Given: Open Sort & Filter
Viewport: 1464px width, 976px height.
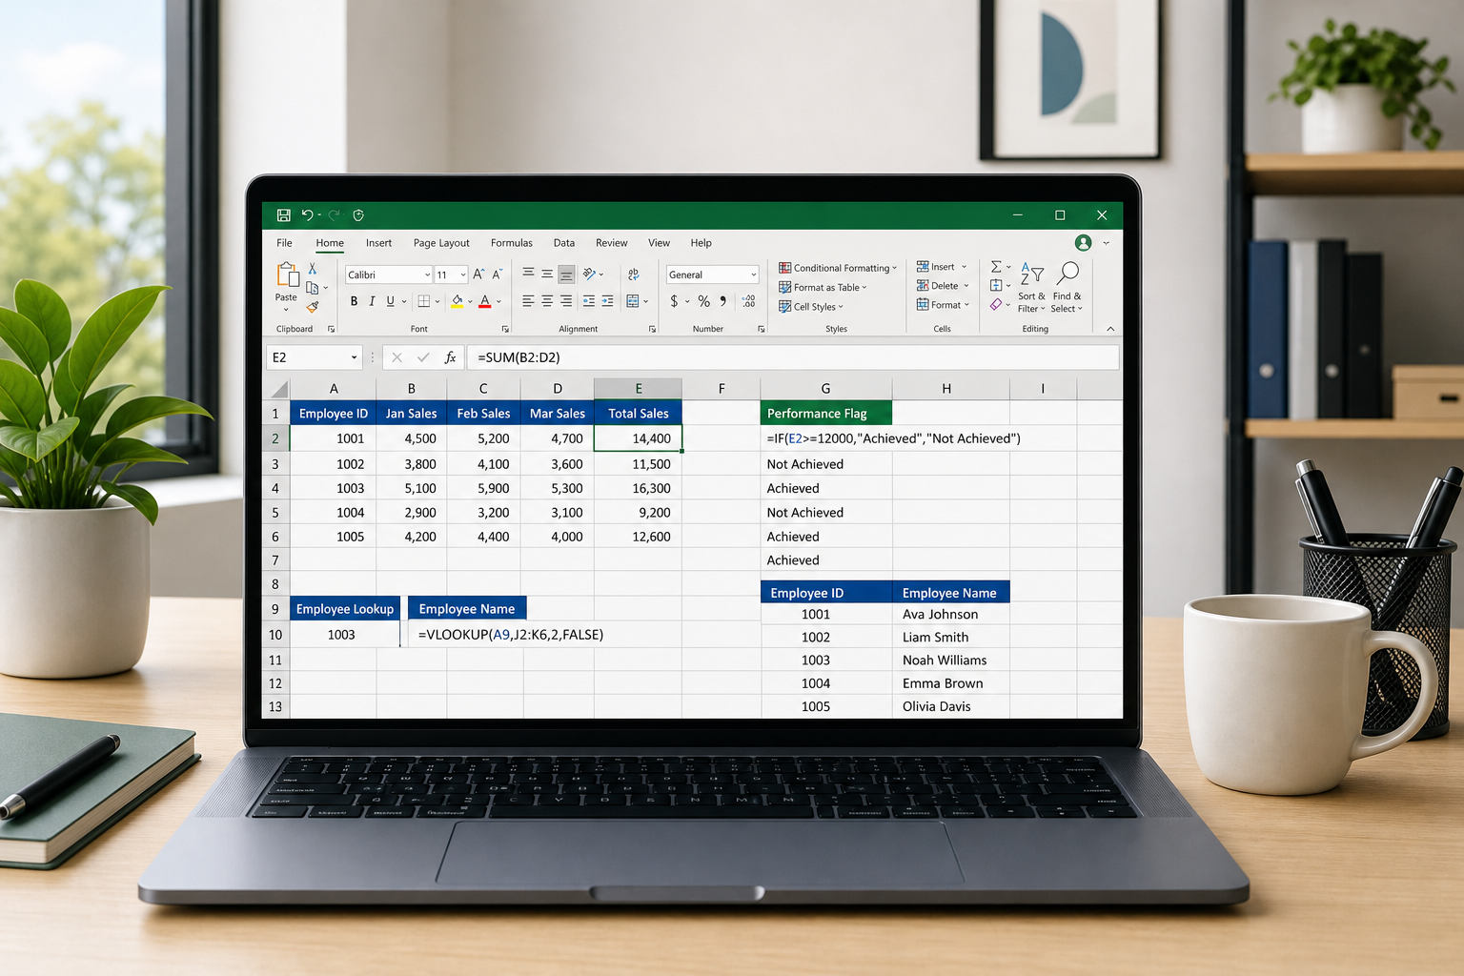Looking at the screenshot, I should coord(1031,287).
